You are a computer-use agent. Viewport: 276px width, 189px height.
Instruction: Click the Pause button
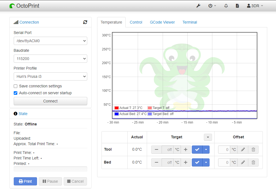pyautogui.click(x=50, y=181)
